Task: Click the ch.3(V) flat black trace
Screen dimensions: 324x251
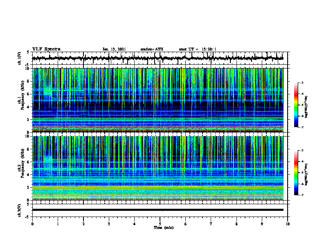Action: pos(157,210)
